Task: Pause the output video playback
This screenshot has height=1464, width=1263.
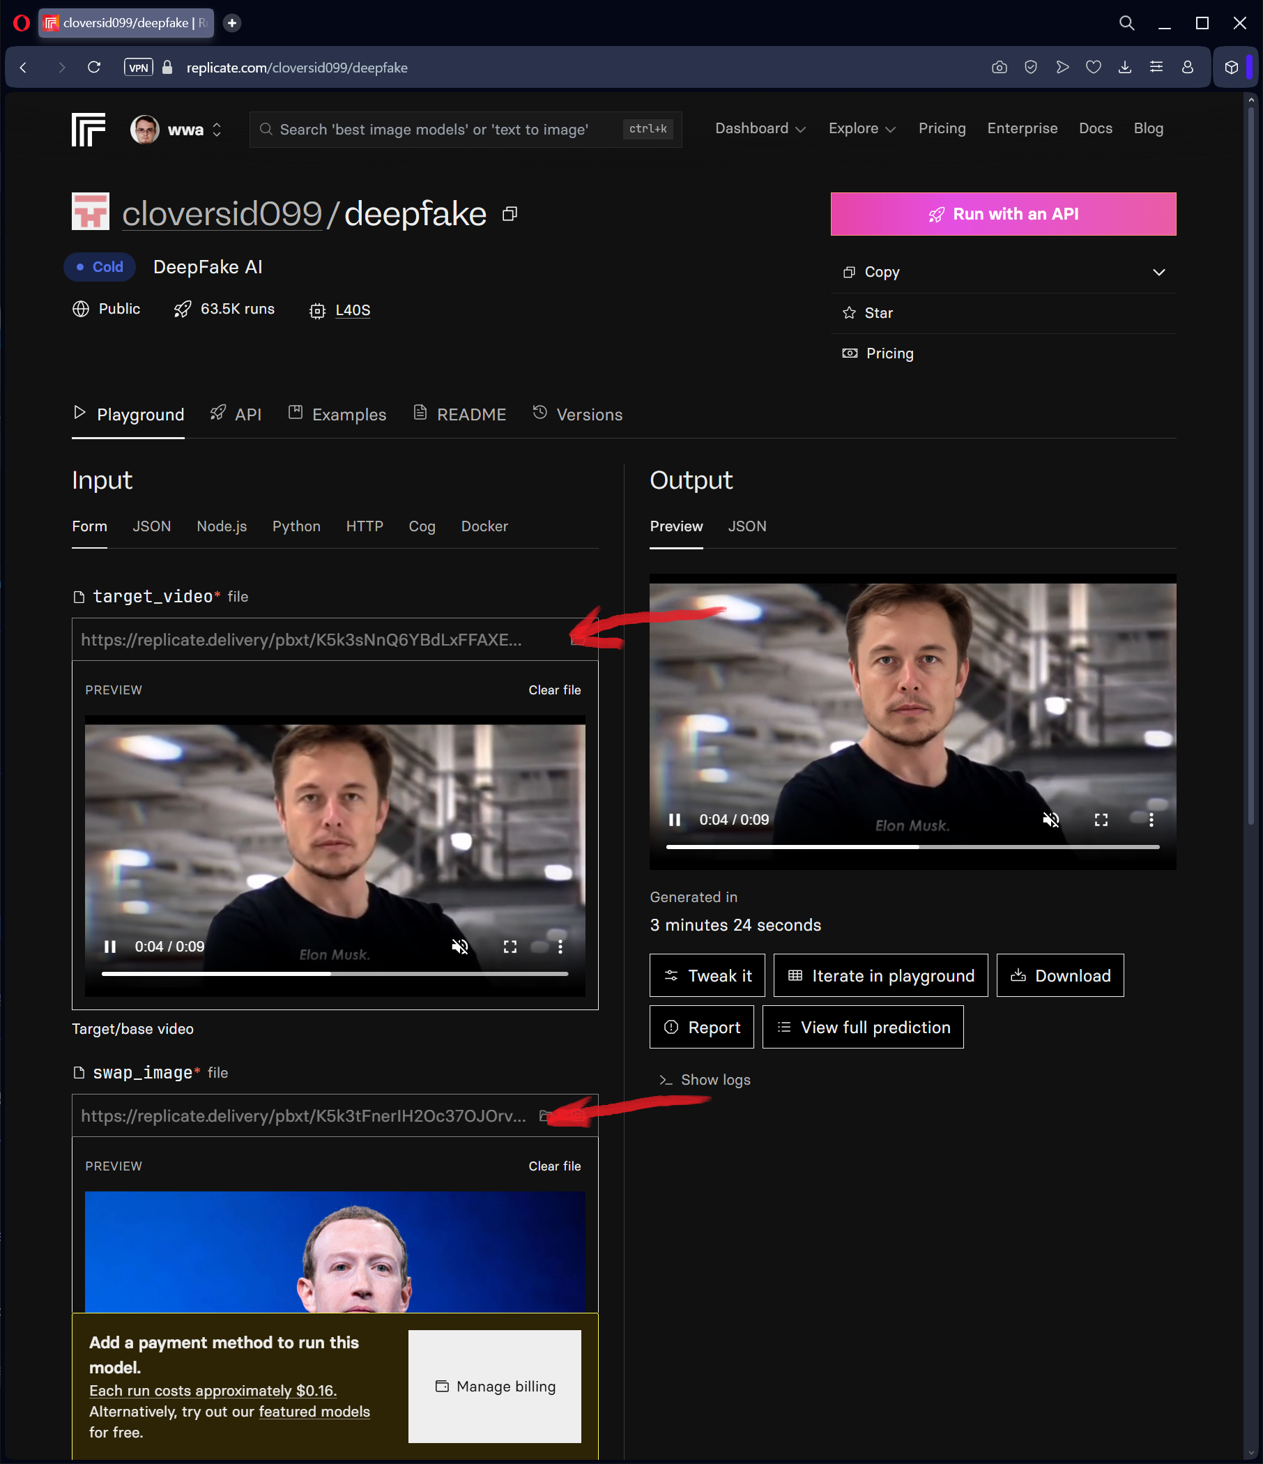Action: coord(675,820)
